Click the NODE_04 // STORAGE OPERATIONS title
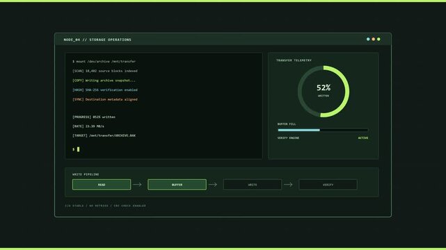The height and width of the screenshot is (250, 446). [97, 40]
